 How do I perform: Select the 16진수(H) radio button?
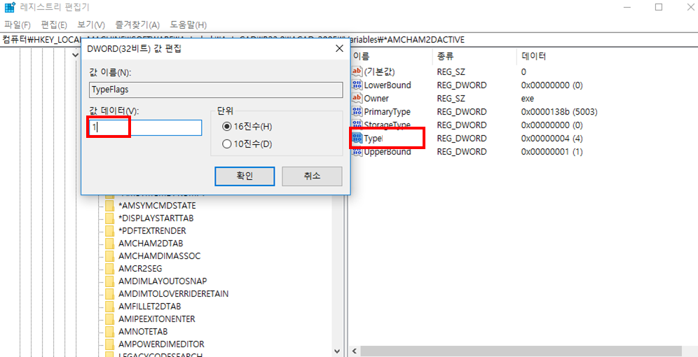(x=226, y=127)
